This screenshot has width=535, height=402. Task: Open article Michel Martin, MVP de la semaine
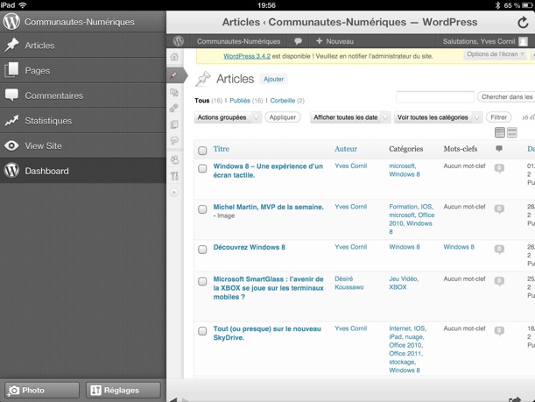tap(268, 207)
